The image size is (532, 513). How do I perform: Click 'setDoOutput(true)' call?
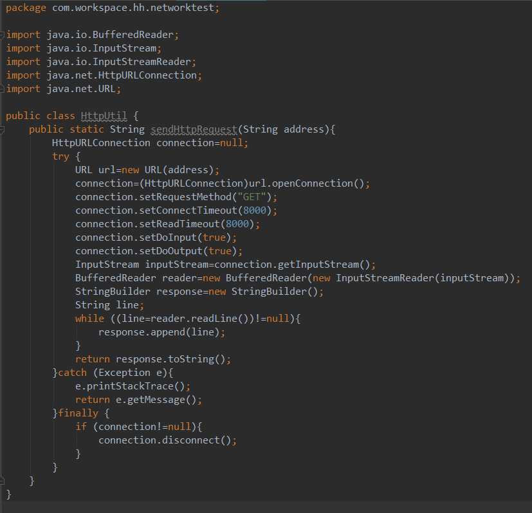188,251
